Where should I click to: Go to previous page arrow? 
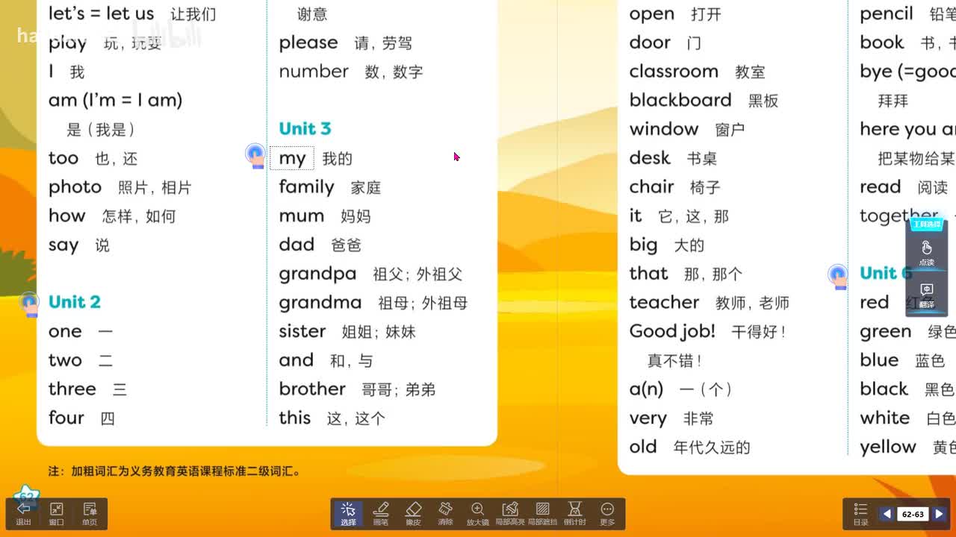coord(887,514)
